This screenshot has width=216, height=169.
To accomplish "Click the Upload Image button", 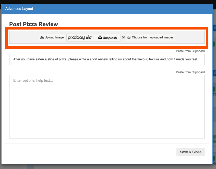I will point(52,37).
